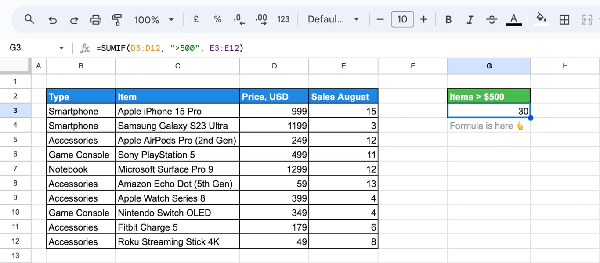Select the 'Notebook' type cell
Viewport: 600px width, 263px height.
81,169
